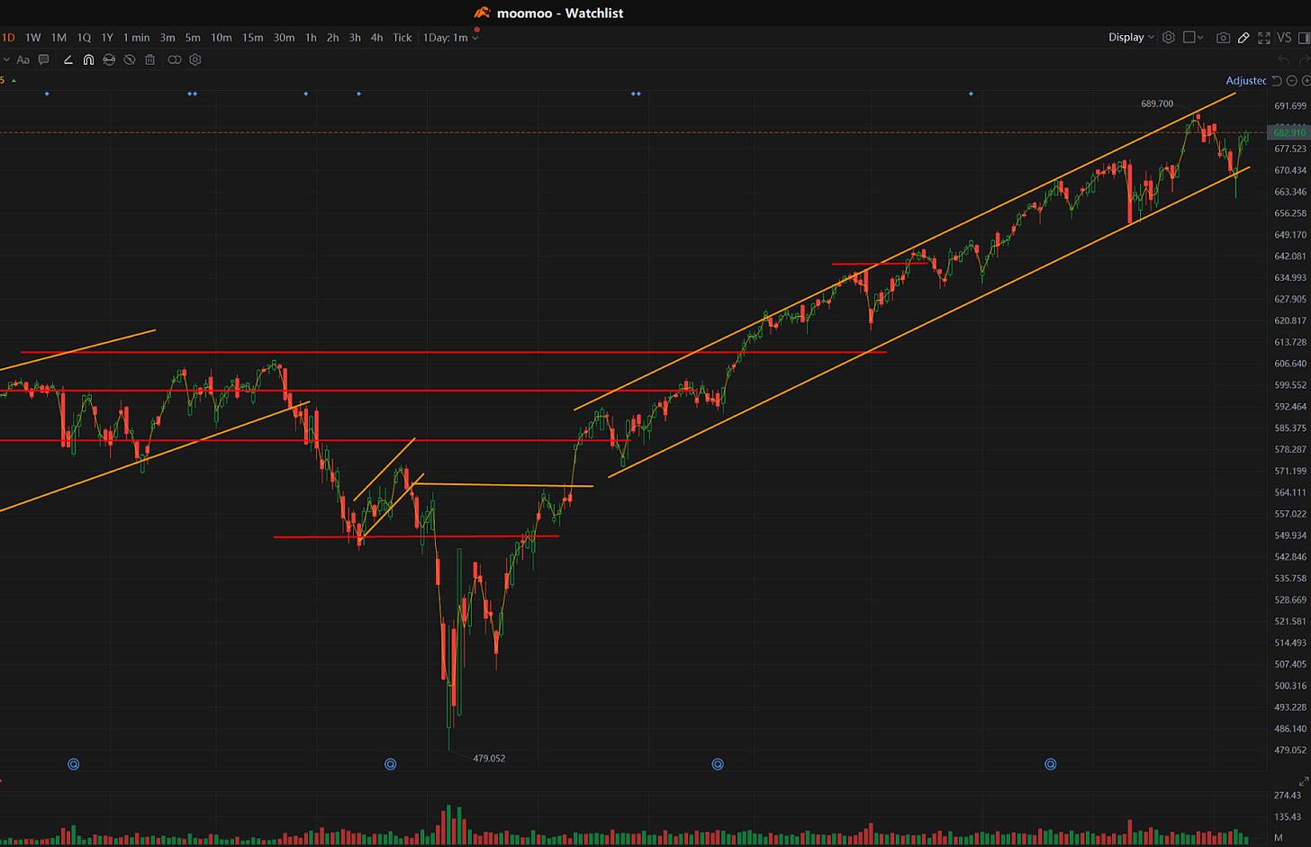Click the linked-circles icon in the drawing toolbar
This screenshot has width=1311, height=847.
tap(175, 59)
